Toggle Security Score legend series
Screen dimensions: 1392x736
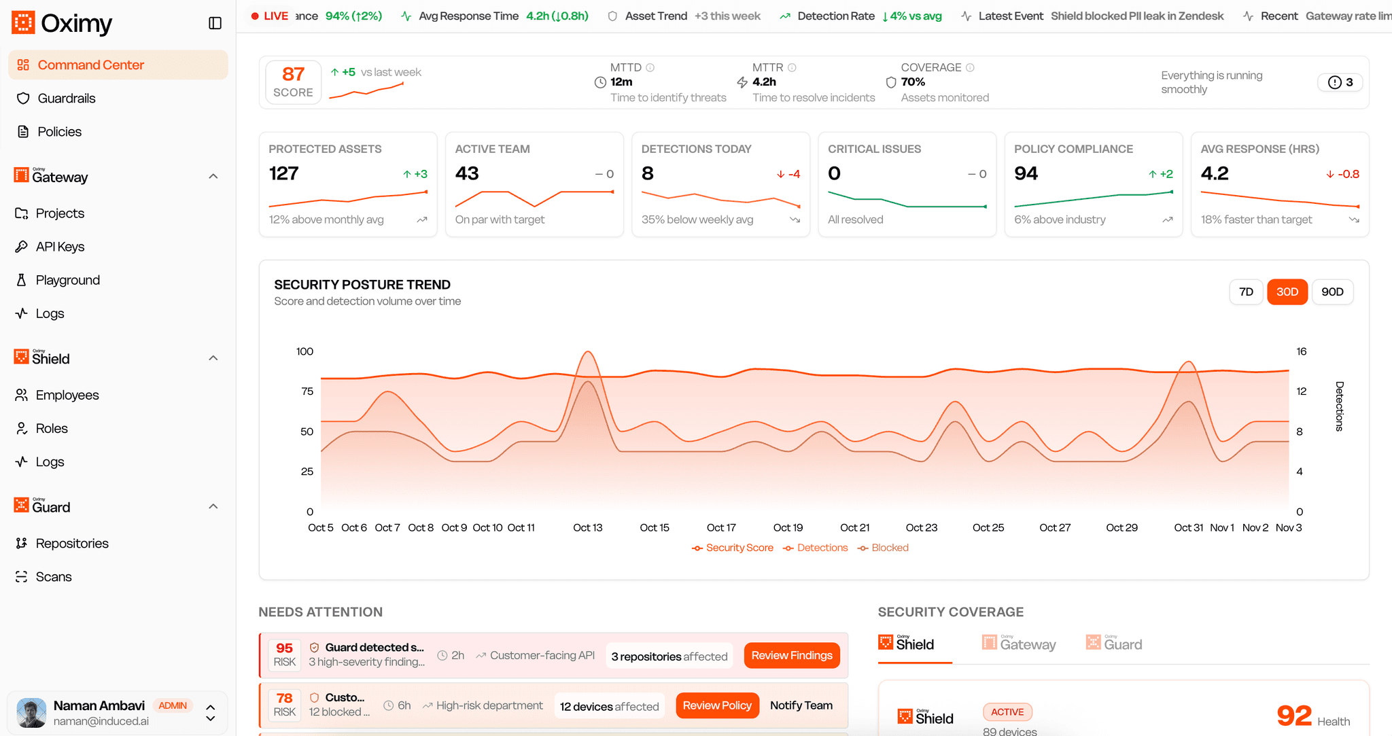(733, 548)
